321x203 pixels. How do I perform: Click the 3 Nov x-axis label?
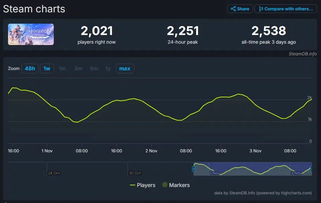tap(256, 151)
